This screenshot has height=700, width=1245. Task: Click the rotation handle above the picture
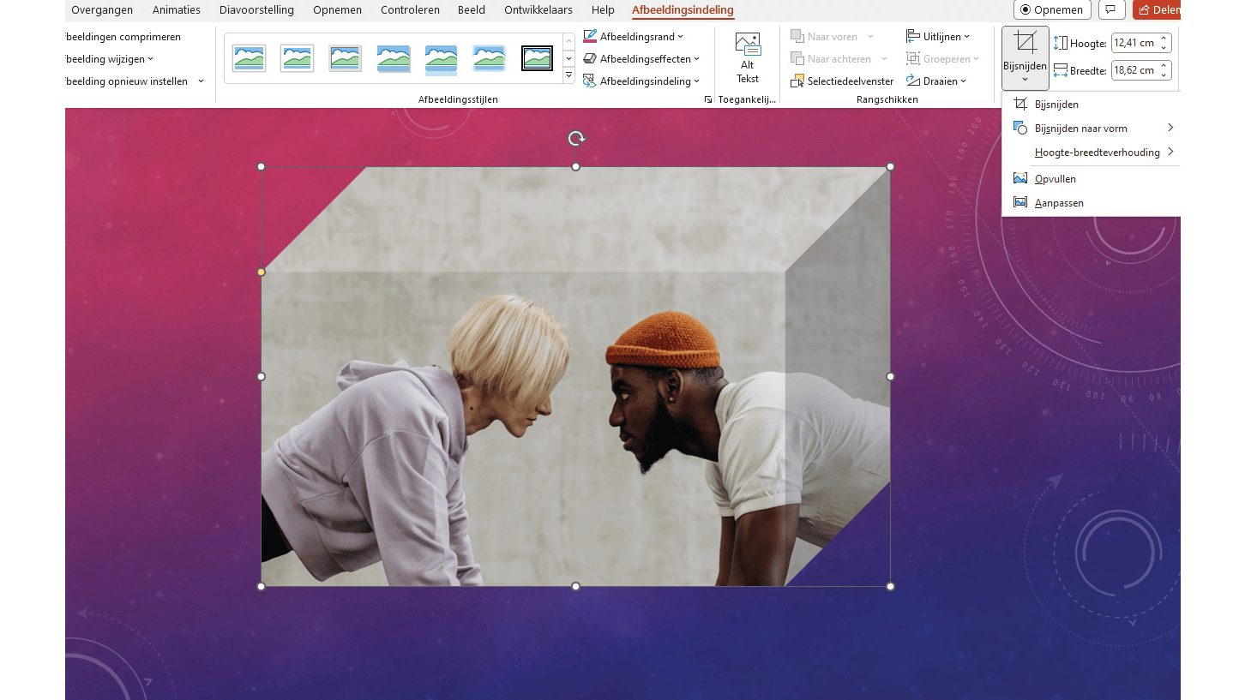point(576,139)
